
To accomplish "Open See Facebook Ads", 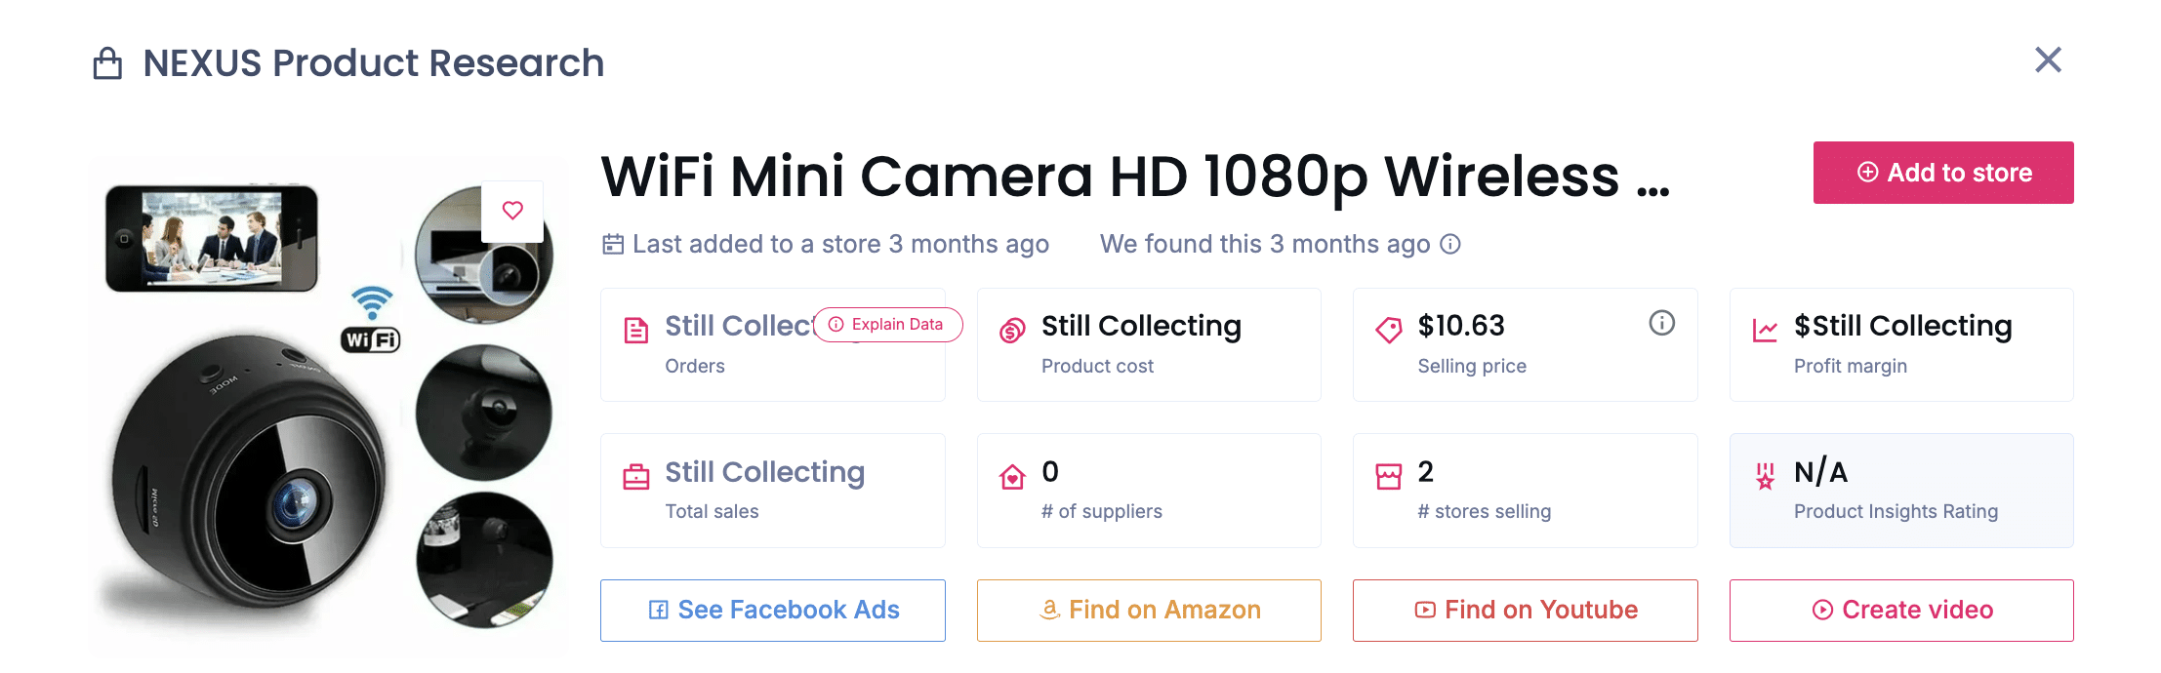I will tap(772, 611).
